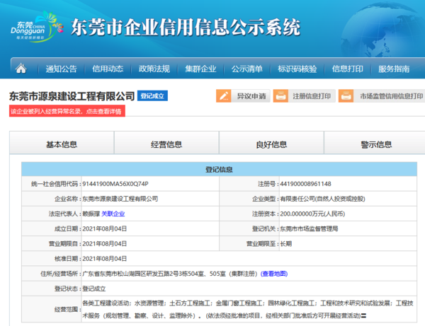Click the 营业期限至 value 长期
425x326 pixels.
coord(286,244)
